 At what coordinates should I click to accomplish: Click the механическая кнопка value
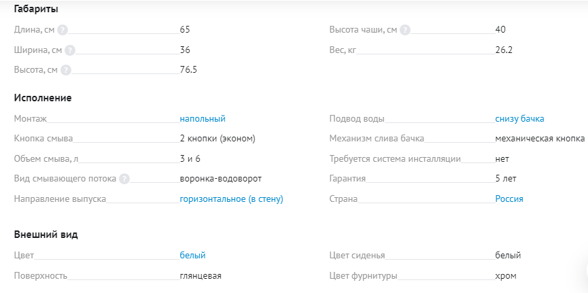point(540,139)
